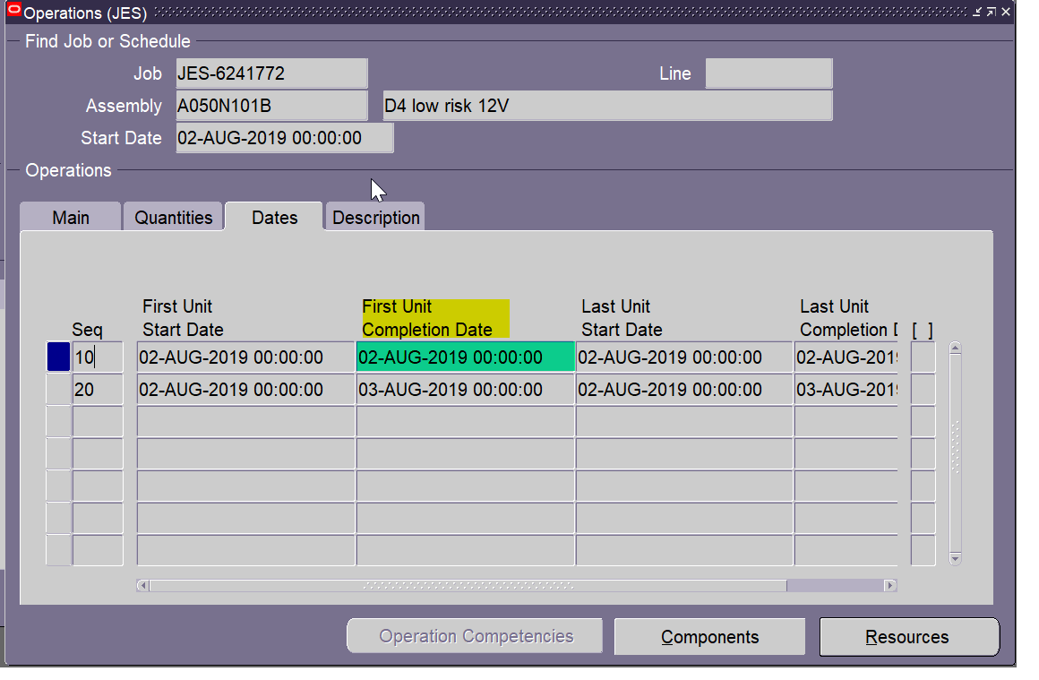Open the Description tab
Viewport: 1039px width, 680px height.
(x=374, y=216)
